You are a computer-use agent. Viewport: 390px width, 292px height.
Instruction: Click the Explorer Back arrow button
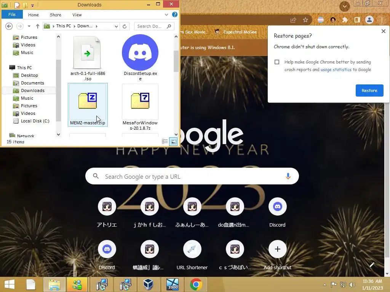coord(9,26)
